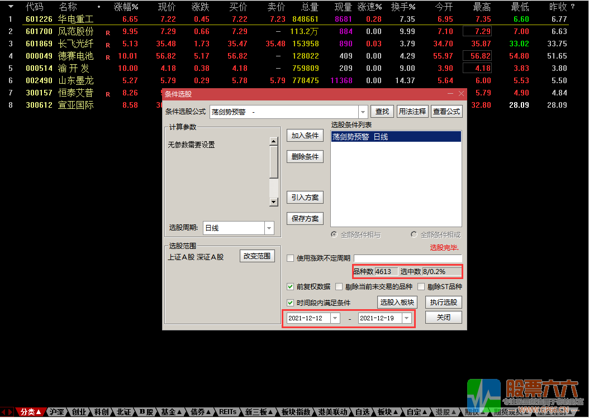
Task: Select 全部条件相与 radio button
Action: [334, 234]
